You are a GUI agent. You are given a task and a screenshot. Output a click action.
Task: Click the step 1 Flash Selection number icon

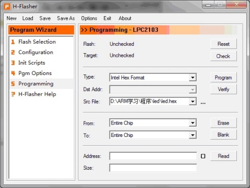(x=13, y=42)
